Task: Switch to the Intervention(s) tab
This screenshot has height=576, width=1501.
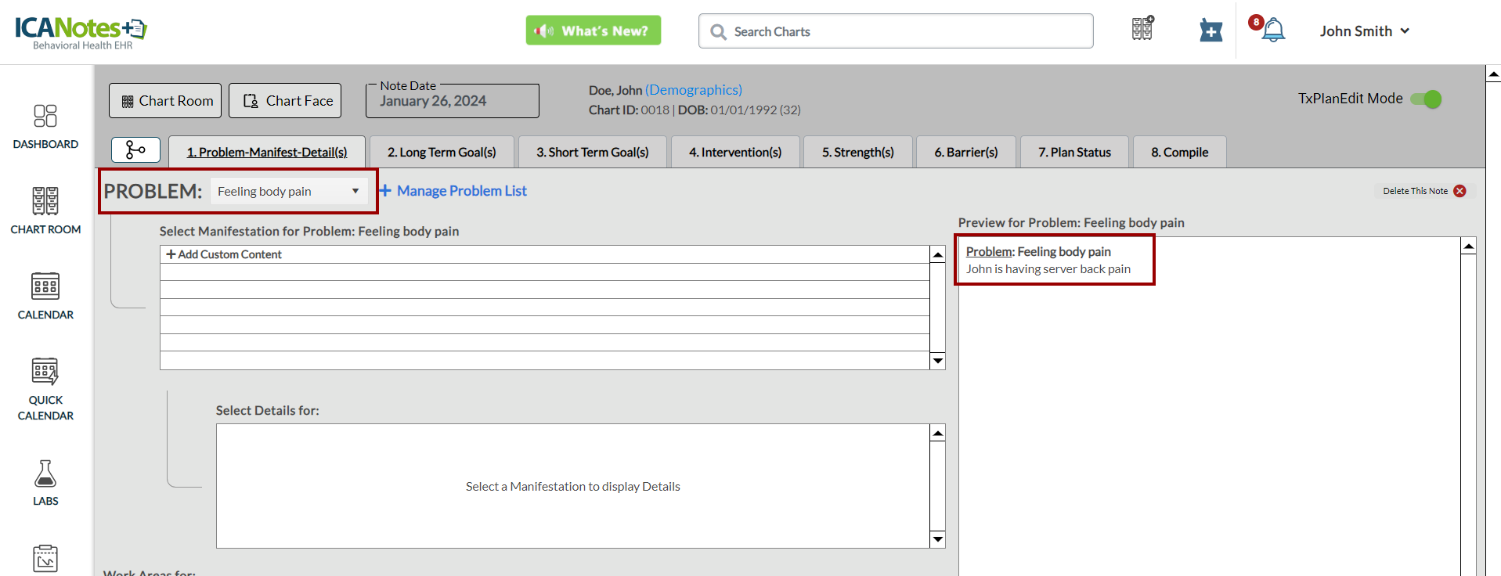Action: coord(734,152)
